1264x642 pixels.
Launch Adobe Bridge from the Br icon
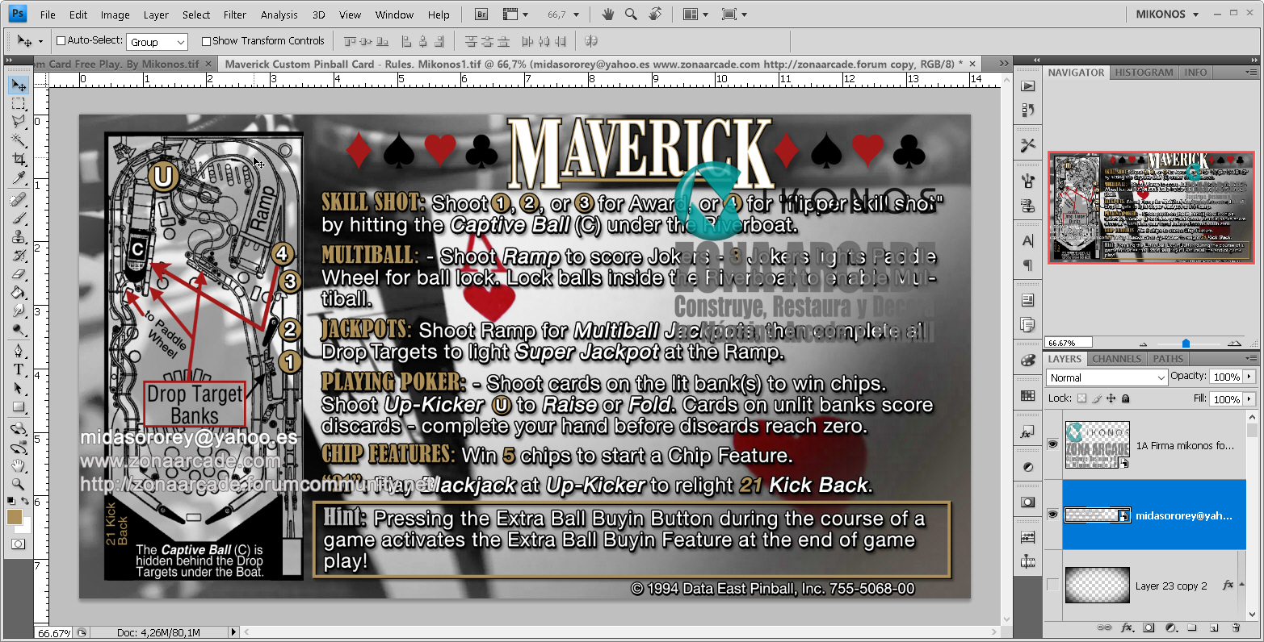coord(481,15)
